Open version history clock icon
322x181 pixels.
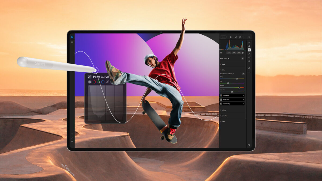249,68
